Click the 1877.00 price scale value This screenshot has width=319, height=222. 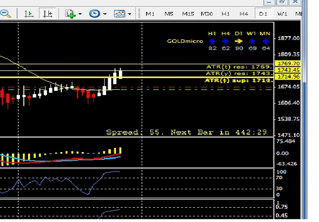point(289,38)
